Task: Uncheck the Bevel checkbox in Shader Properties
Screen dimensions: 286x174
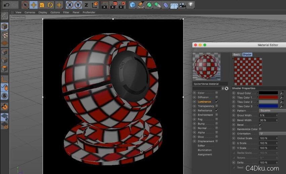Action: coord(260,125)
